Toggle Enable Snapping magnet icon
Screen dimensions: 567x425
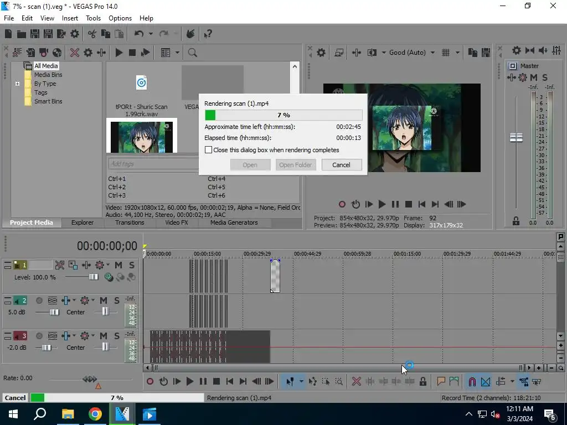coord(472,381)
